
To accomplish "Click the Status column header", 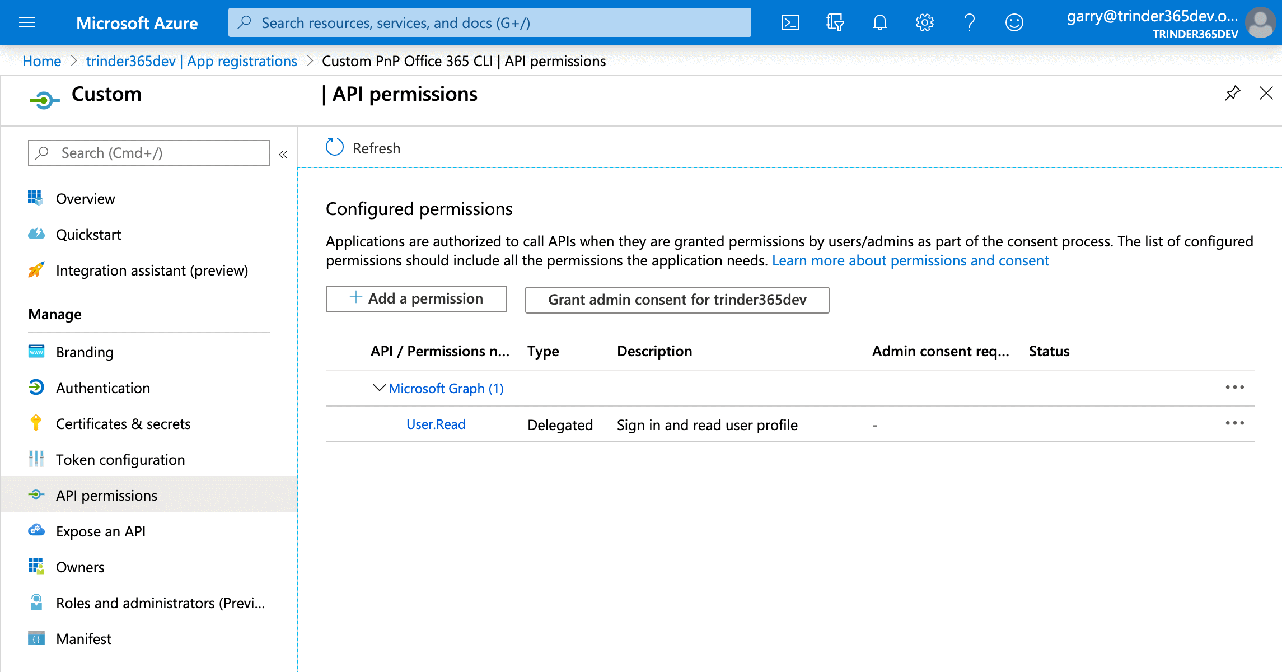I will (1049, 351).
